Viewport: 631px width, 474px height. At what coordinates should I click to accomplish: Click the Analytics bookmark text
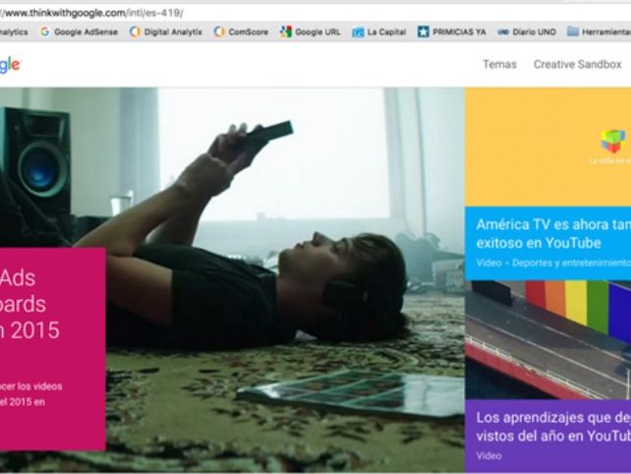click(x=14, y=31)
